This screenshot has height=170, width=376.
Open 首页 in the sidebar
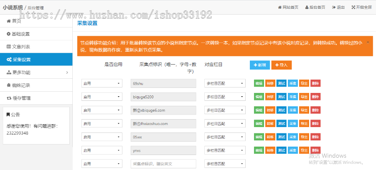[x=36, y=21]
